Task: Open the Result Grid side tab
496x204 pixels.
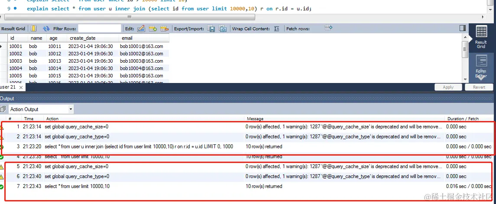Action: [481, 38]
